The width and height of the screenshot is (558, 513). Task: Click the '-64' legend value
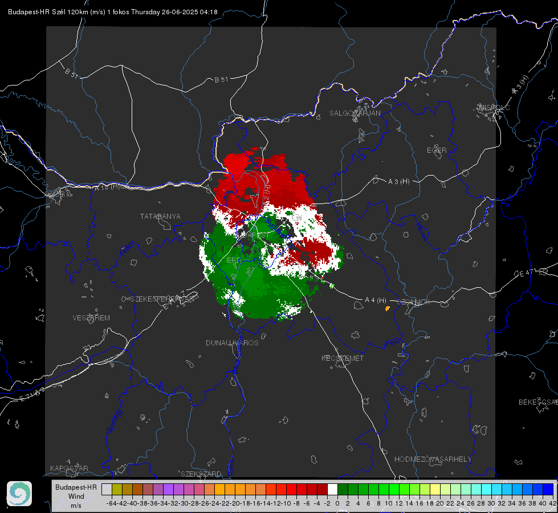(x=111, y=503)
